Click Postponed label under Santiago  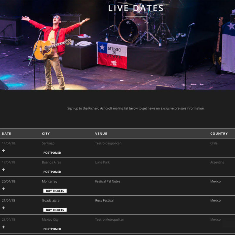click(x=52, y=152)
